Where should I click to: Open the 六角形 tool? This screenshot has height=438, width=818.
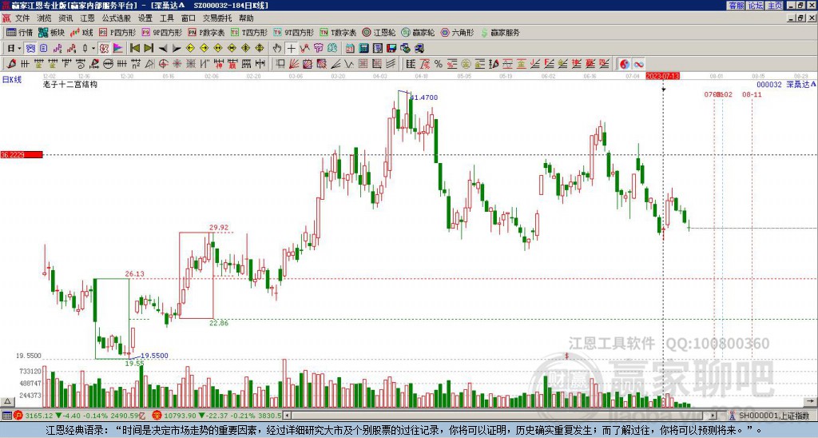coord(457,32)
